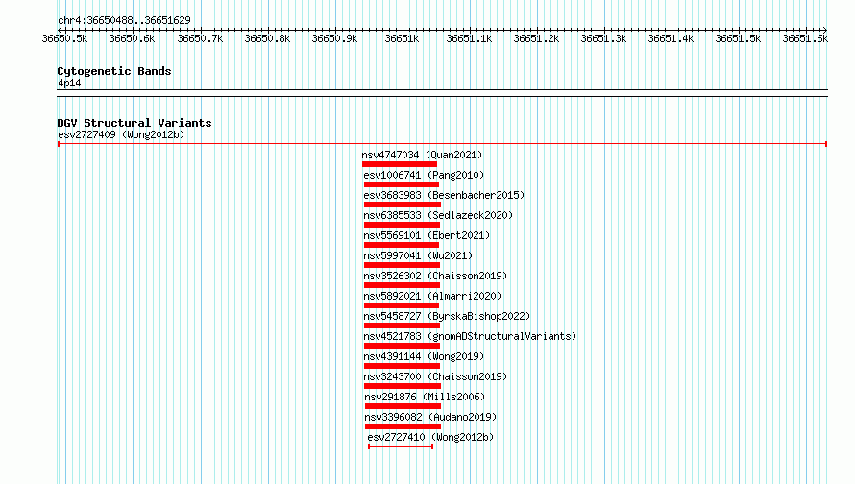The image size is (855, 484).
Task: Open the esv1006741 (Pang2010) variant label
Action: click(x=424, y=175)
